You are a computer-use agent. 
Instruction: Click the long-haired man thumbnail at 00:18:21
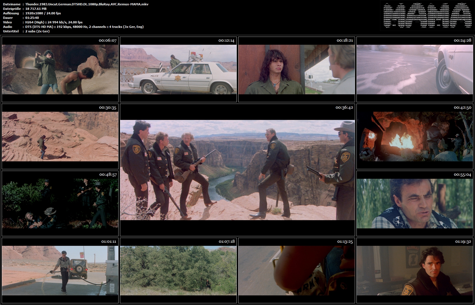pos(296,69)
